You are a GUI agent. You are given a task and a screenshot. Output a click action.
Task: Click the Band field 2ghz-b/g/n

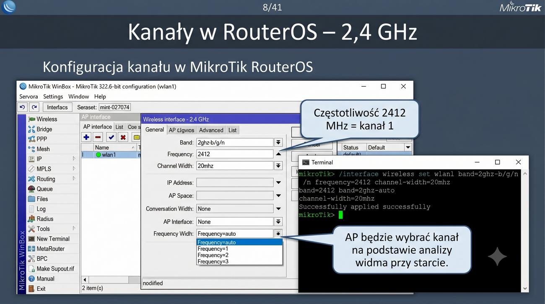click(235, 143)
